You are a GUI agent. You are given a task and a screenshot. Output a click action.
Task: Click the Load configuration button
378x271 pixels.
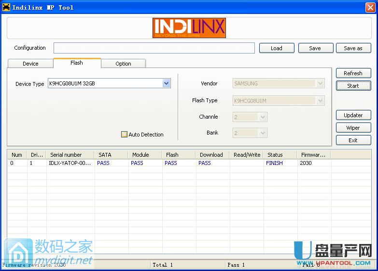(x=277, y=48)
